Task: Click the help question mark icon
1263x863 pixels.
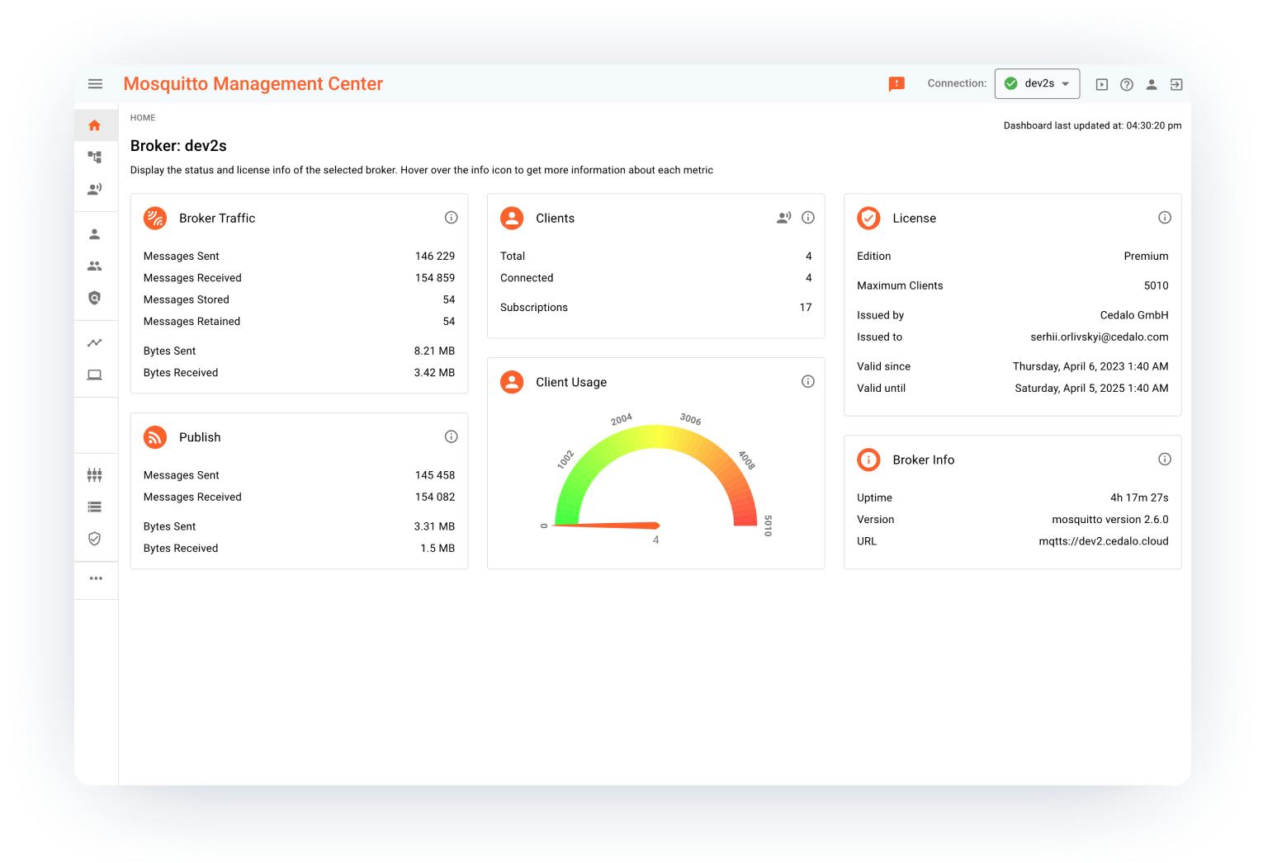Action: [x=1126, y=83]
